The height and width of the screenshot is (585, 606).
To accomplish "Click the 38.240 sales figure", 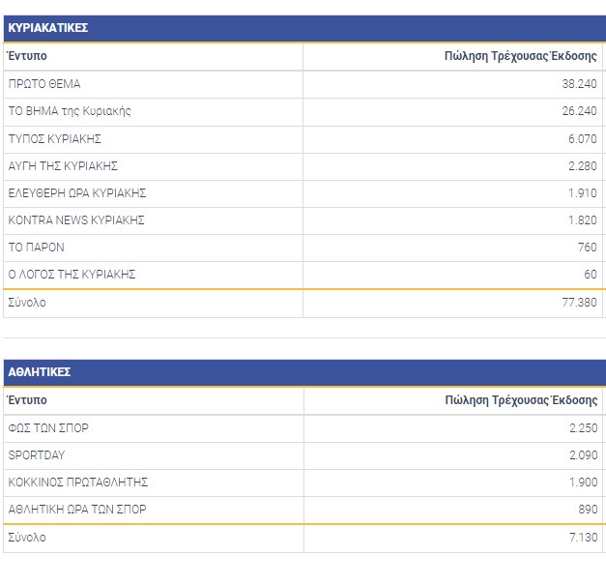I will (x=579, y=84).
